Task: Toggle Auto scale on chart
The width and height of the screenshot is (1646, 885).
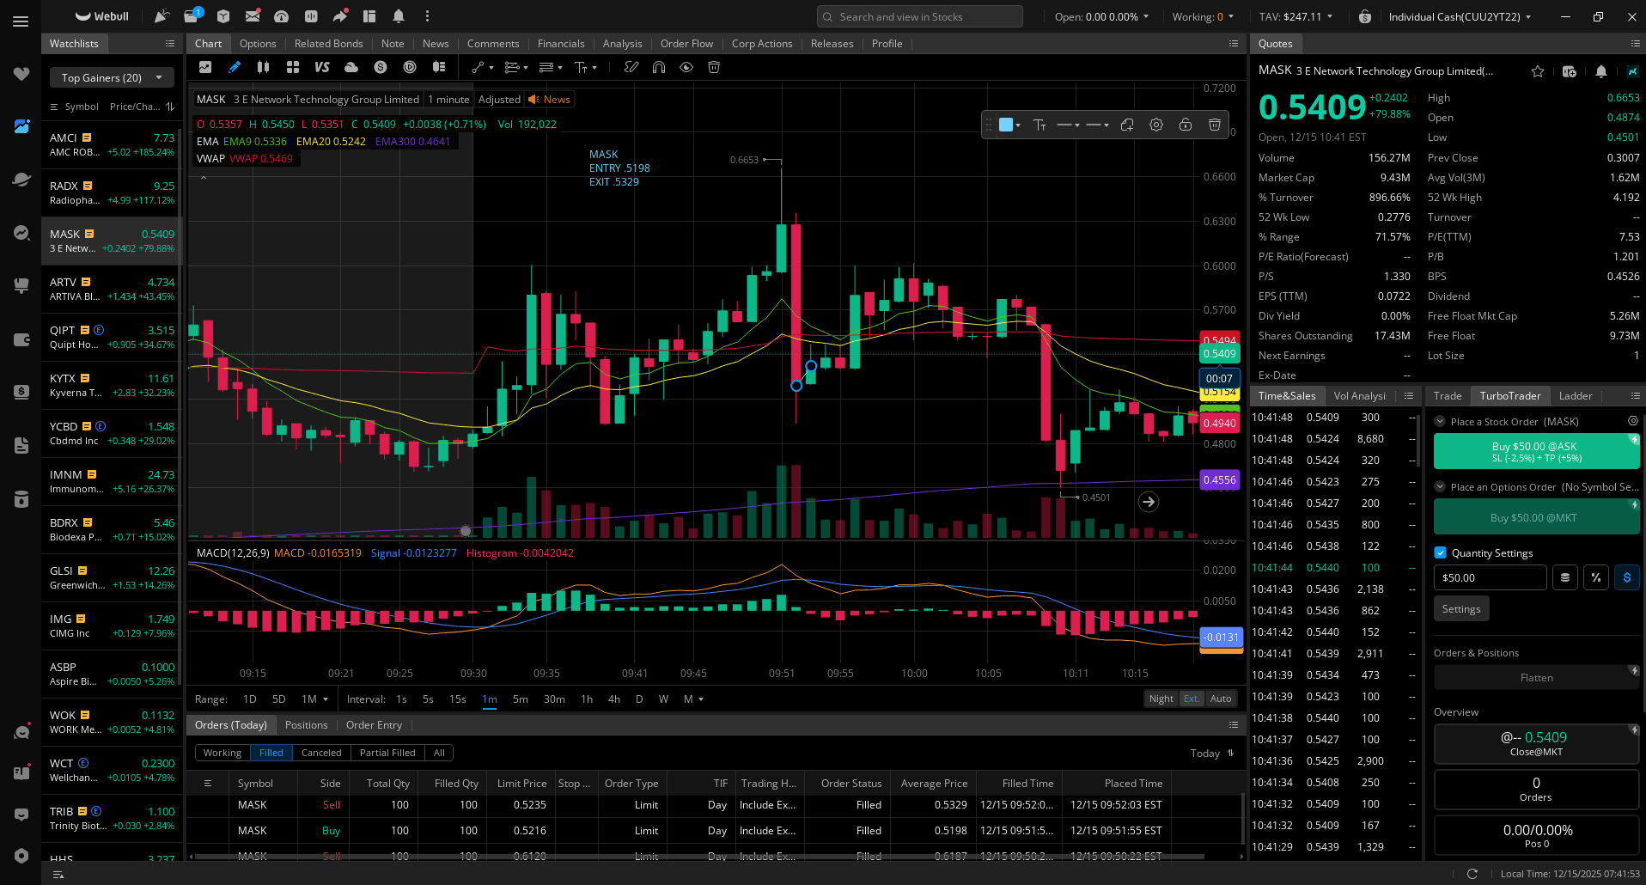Action: (1221, 699)
